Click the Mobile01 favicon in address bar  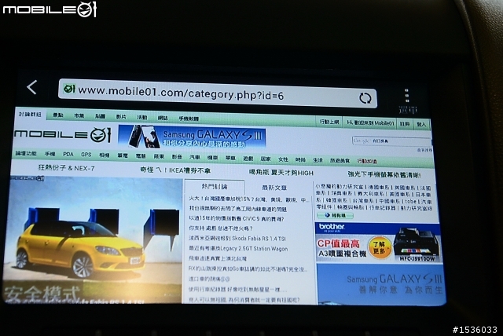(69, 88)
